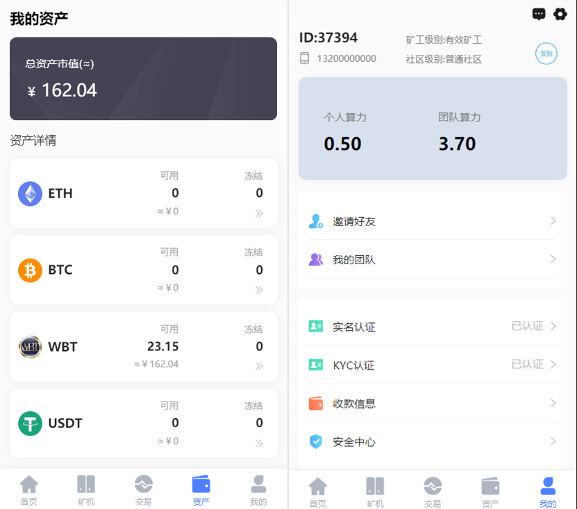The image size is (577, 509).
Task: Go to 交易 tab in left screen
Action: 144,490
